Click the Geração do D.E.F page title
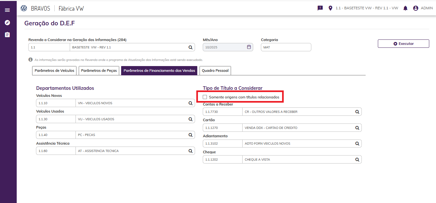The image size is (436, 203). tap(49, 23)
